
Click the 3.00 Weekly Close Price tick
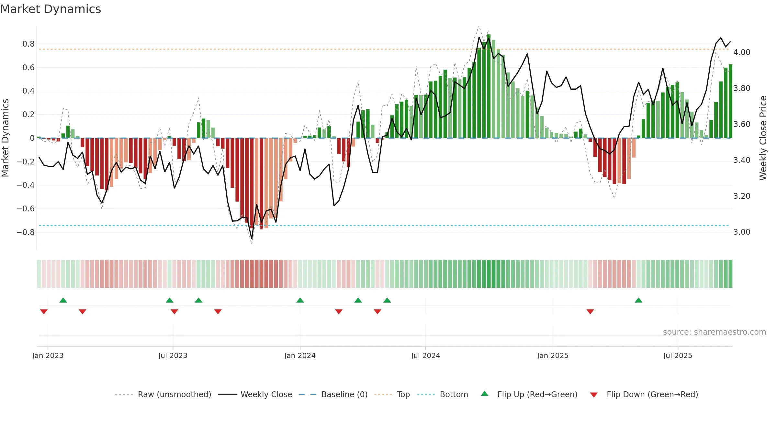tap(742, 232)
